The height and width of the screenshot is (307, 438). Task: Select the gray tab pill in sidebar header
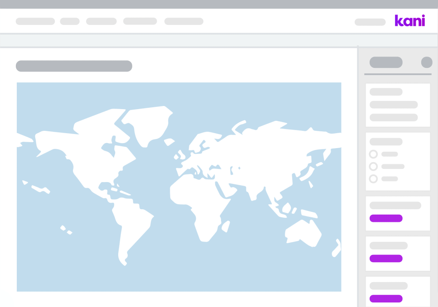386,62
